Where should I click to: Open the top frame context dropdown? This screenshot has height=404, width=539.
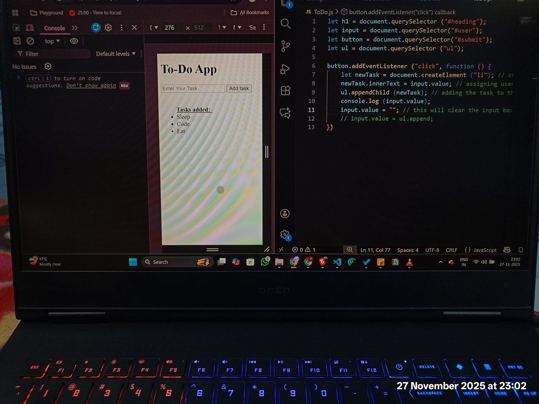[x=52, y=41]
